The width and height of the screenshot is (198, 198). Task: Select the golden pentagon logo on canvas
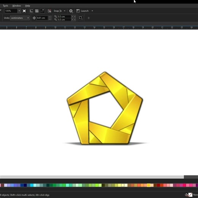point(105,108)
